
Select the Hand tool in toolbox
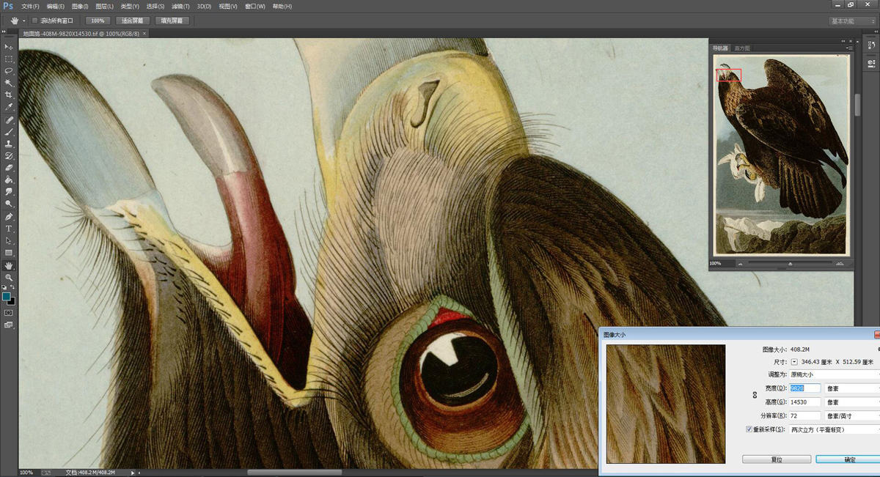pos(9,265)
